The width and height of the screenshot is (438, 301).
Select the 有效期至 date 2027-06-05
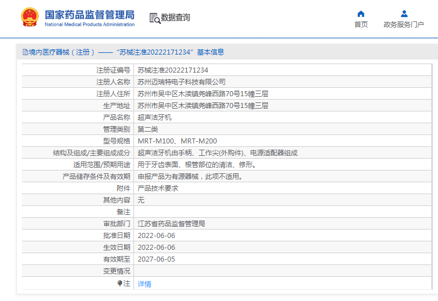(157, 259)
